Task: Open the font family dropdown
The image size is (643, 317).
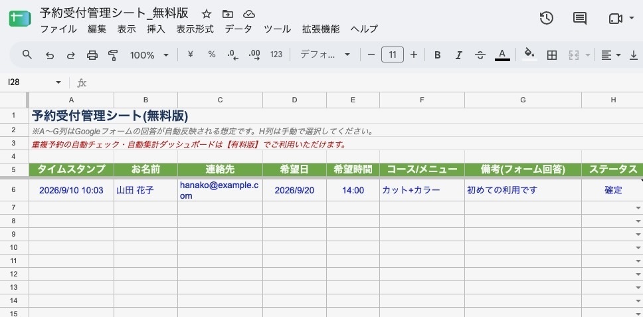Action: (x=325, y=54)
